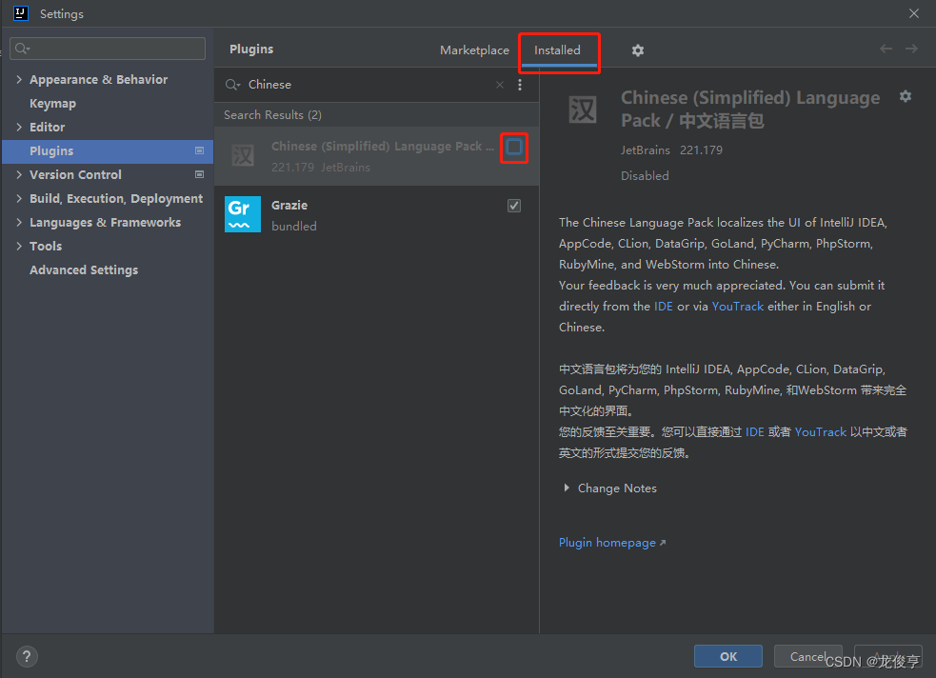Click the help question mark button
936x678 pixels.
27,656
